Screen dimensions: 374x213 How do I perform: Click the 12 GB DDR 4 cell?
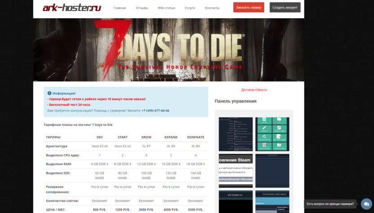[147, 164]
